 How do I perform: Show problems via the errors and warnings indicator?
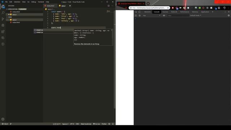pyautogui.click(x=5, y=124)
